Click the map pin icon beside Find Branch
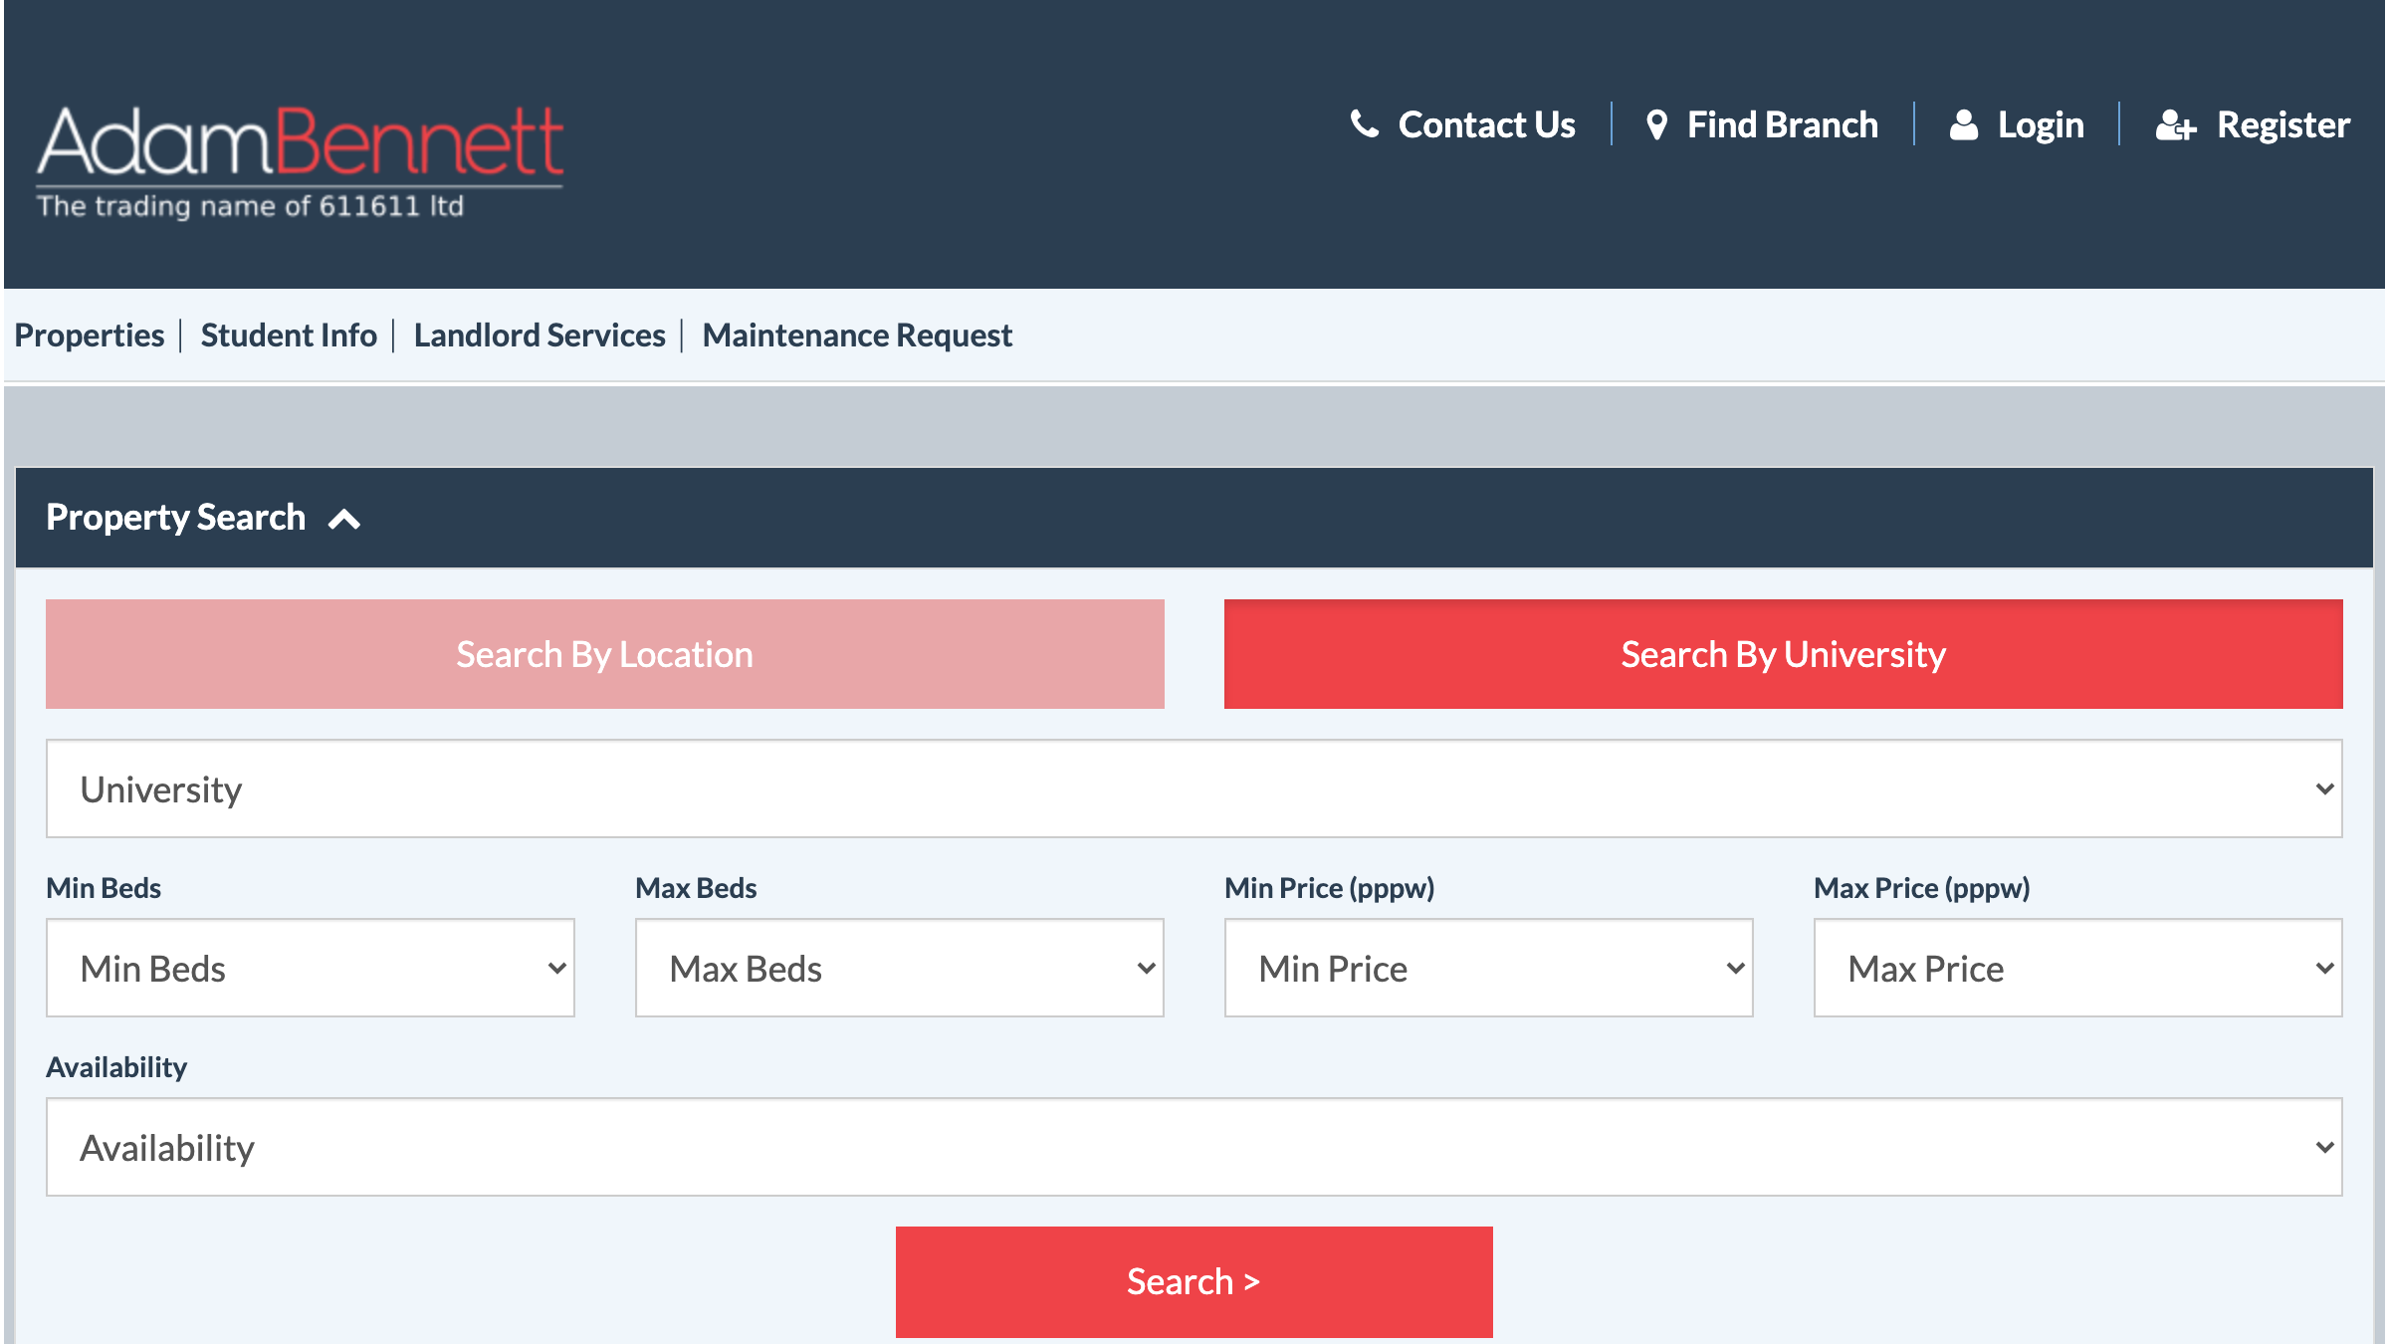 click(x=1656, y=125)
